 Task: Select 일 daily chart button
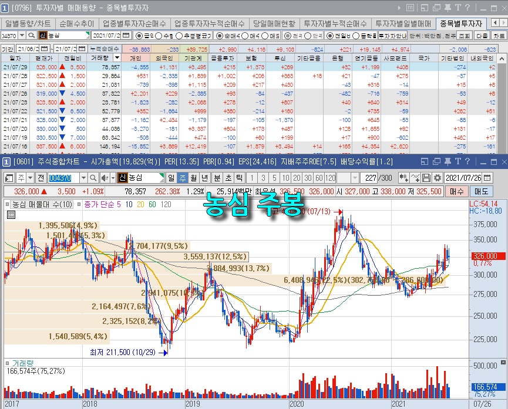171,178
